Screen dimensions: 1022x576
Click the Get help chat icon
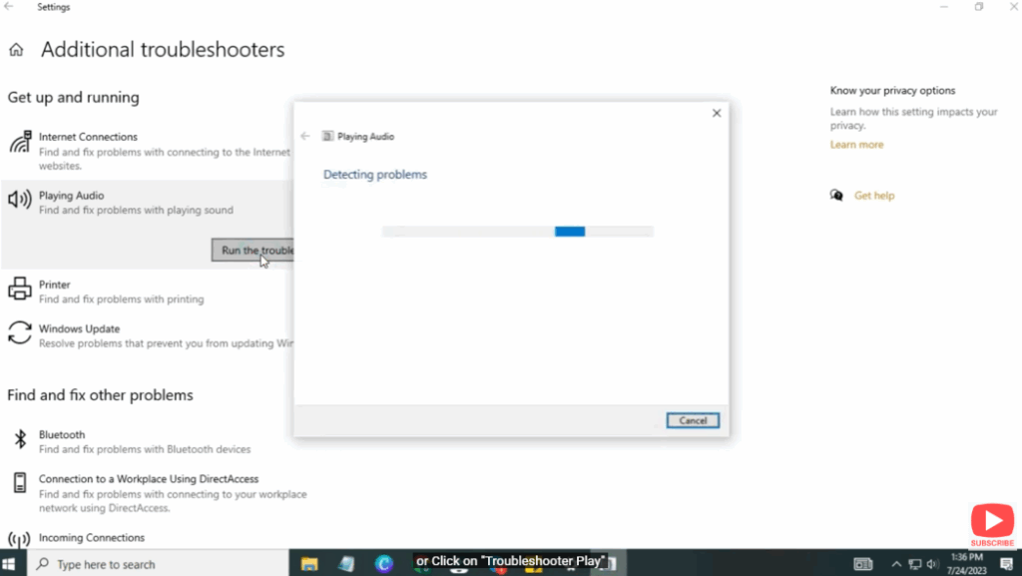pos(836,196)
